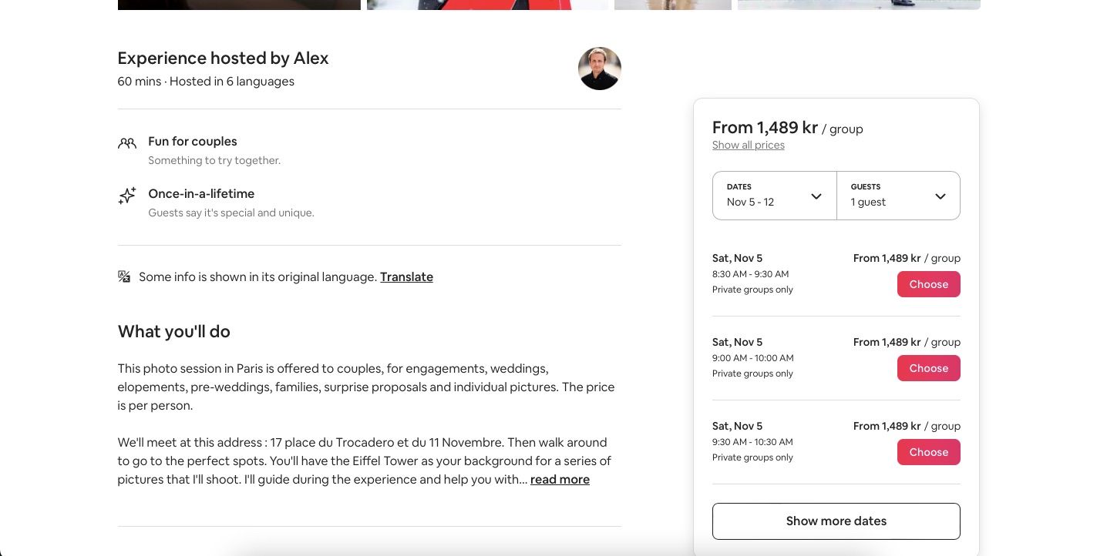Click the rightmost gallery photo

858,4
